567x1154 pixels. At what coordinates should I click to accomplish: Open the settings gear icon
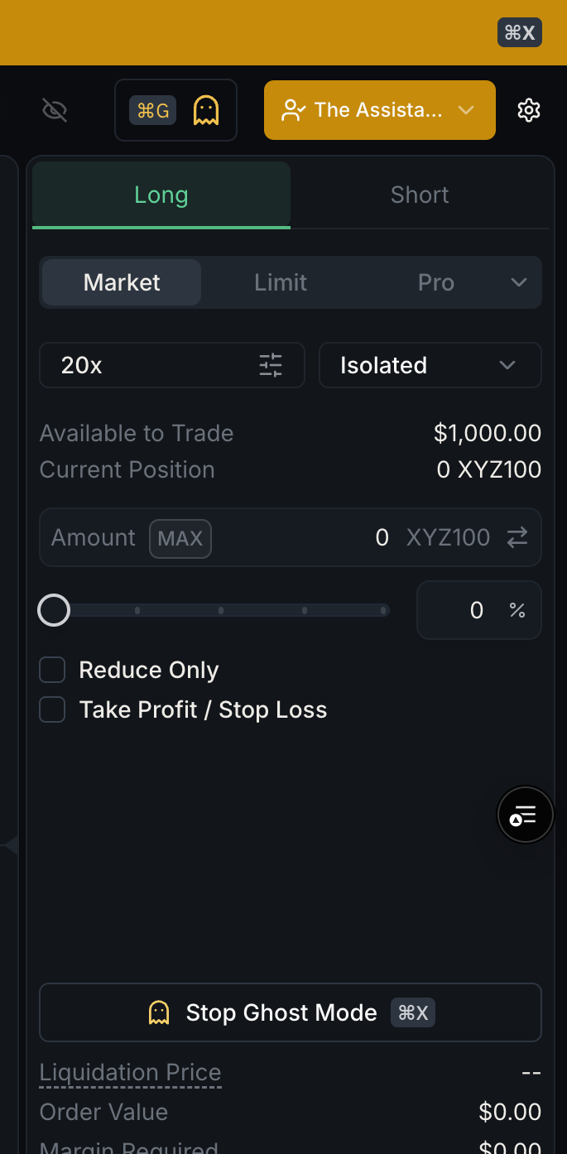(x=529, y=110)
